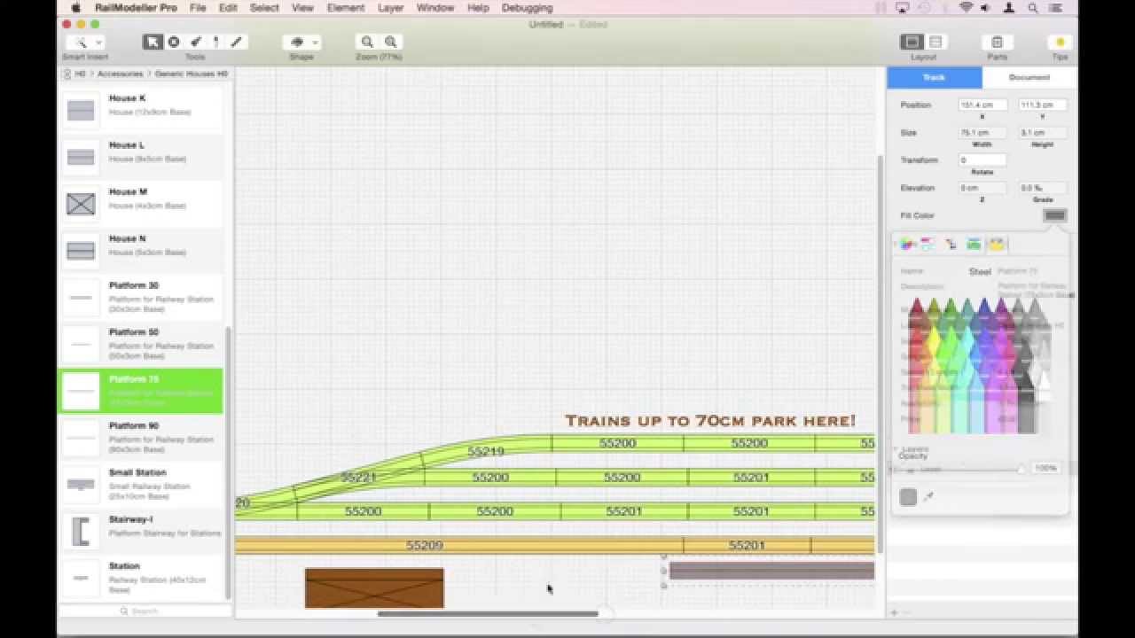The image size is (1135, 638).
Task: Switch to split Layout view
Action: pos(935,42)
